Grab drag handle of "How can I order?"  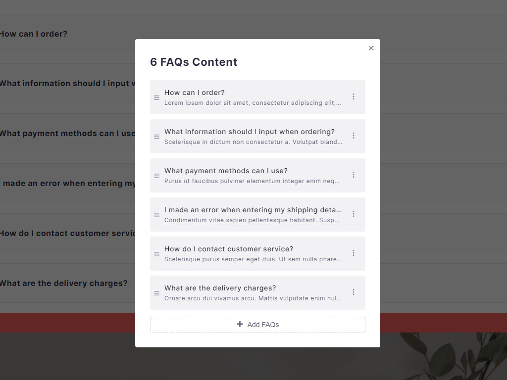[x=156, y=97]
